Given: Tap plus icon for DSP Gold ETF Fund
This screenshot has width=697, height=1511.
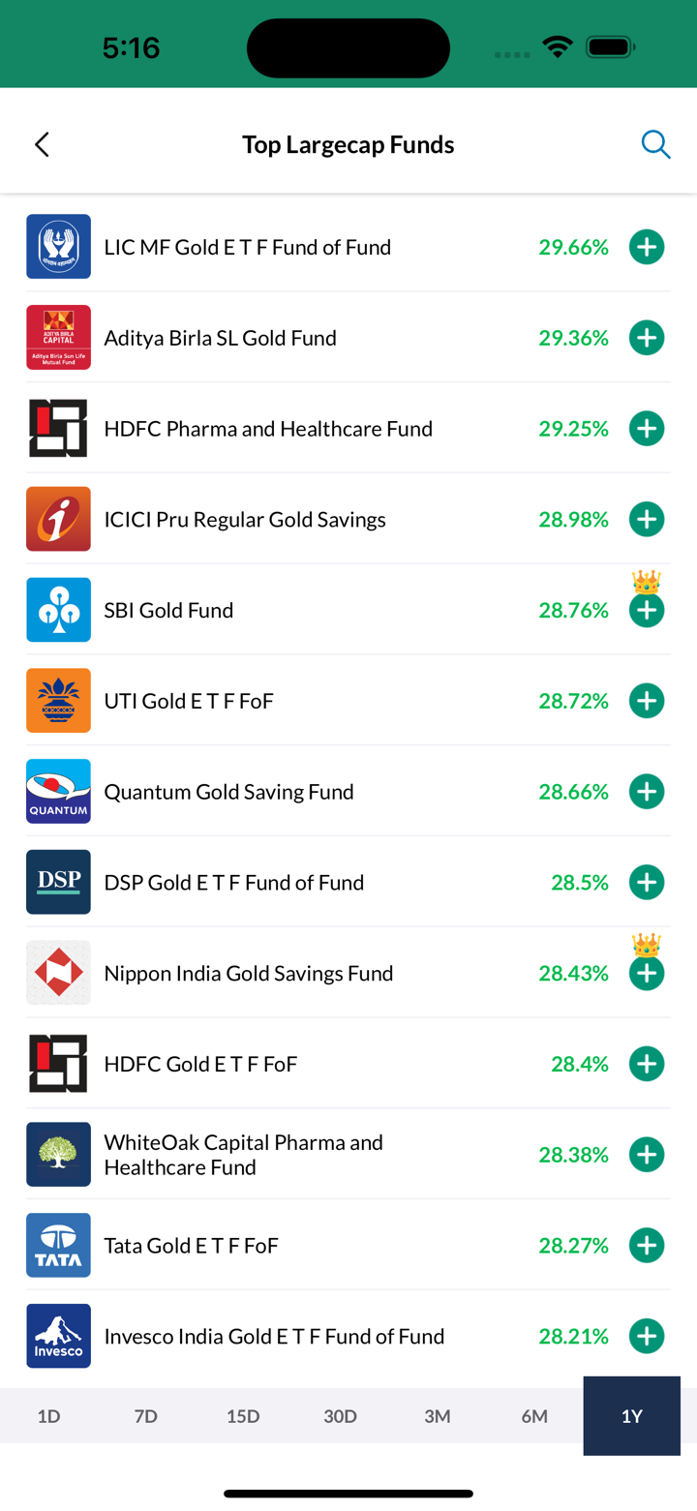Looking at the screenshot, I should [x=647, y=883].
